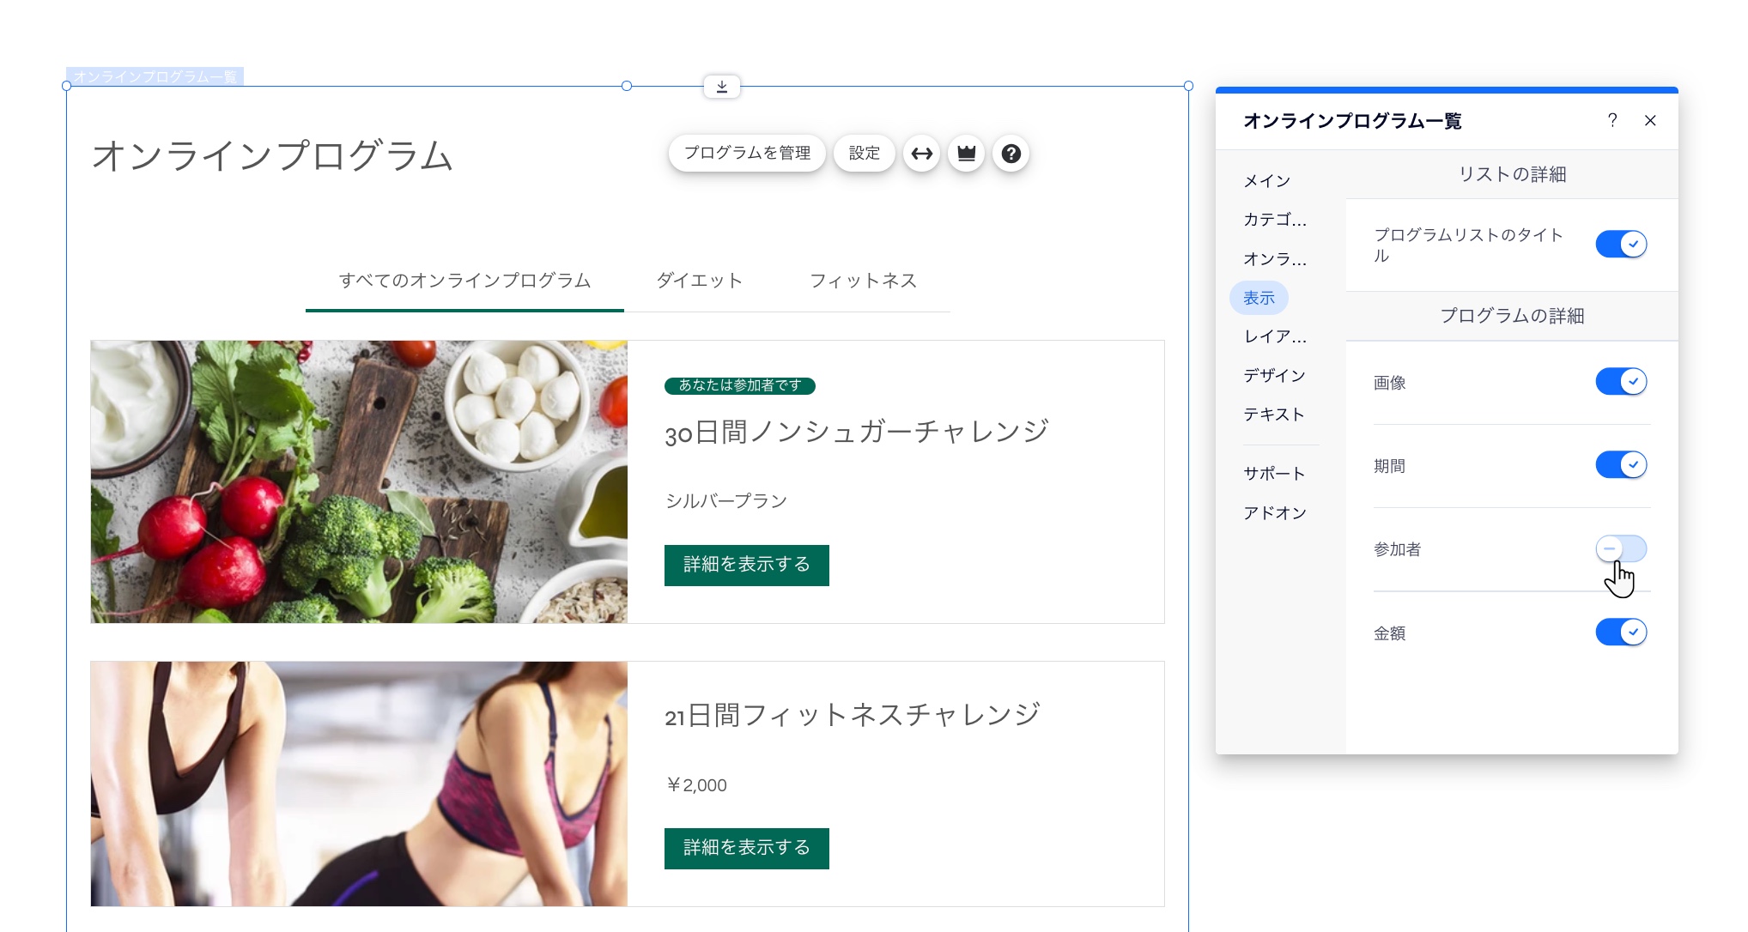Switch to the ダイエット tab
This screenshot has height=932, width=1748.
click(x=700, y=281)
